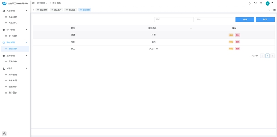Image resolution: width=277 pixels, height=137 pixels.
Task: Click the user avatar icon
Action: (267, 3)
